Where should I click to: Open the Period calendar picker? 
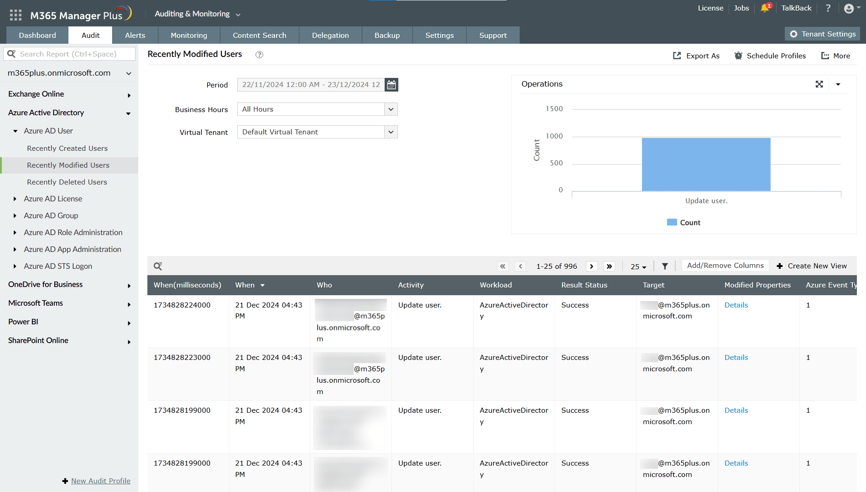(x=391, y=85)
